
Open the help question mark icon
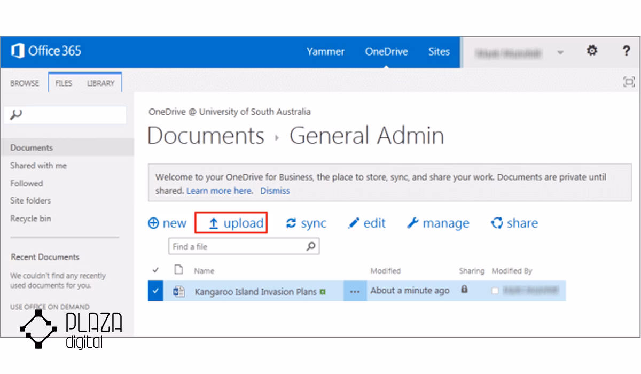pyautogui.click(x=627, y=51)
